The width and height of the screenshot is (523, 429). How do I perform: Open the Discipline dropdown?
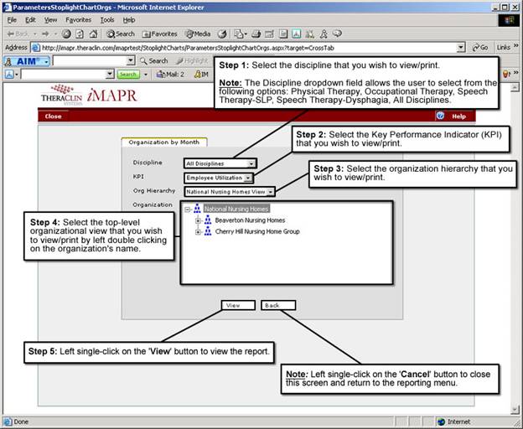point(252,163)
